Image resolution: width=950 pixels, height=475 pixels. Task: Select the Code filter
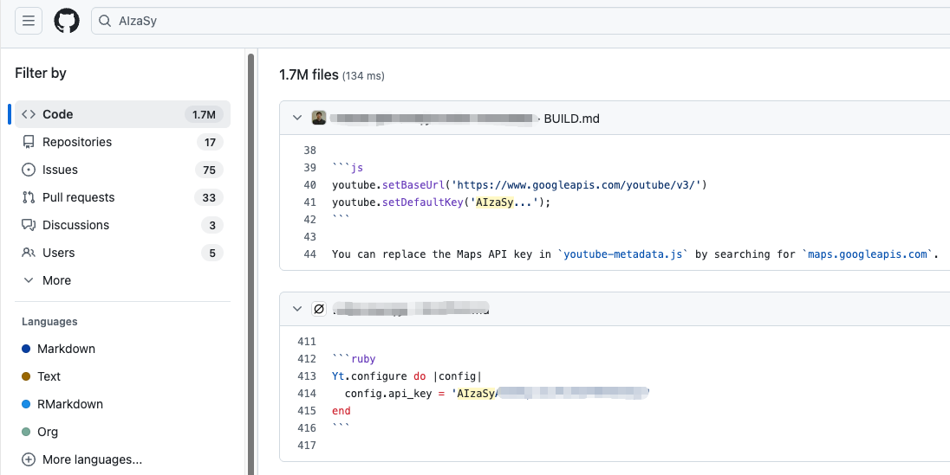58,114
